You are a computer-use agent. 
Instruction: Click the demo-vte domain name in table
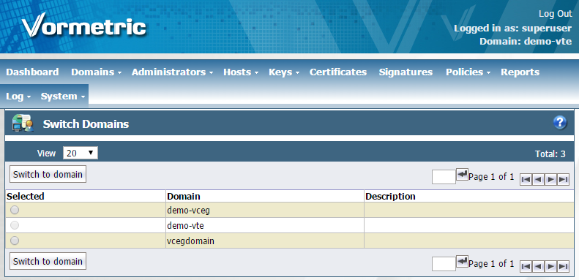185,225
